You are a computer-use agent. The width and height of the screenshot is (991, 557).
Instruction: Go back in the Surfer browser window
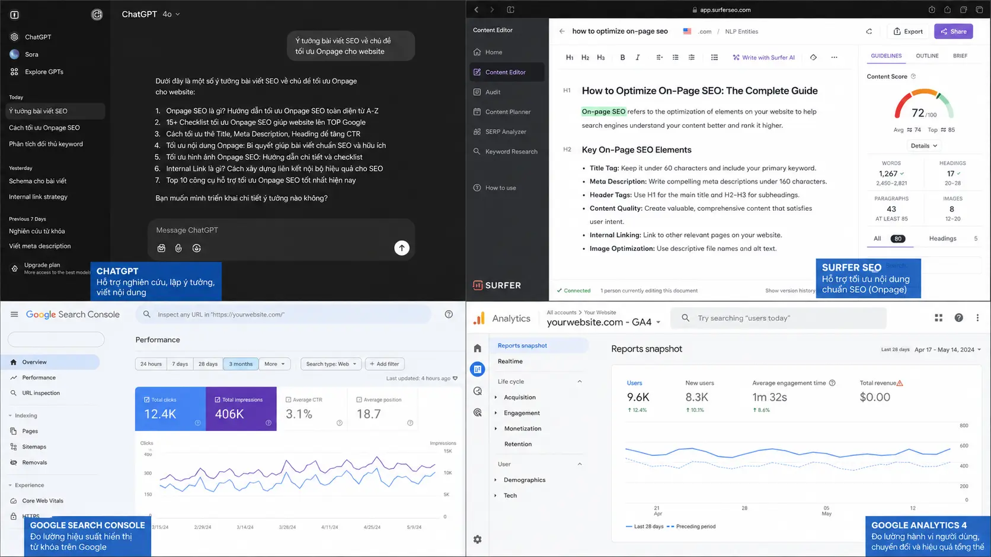[x=477, y=9]
